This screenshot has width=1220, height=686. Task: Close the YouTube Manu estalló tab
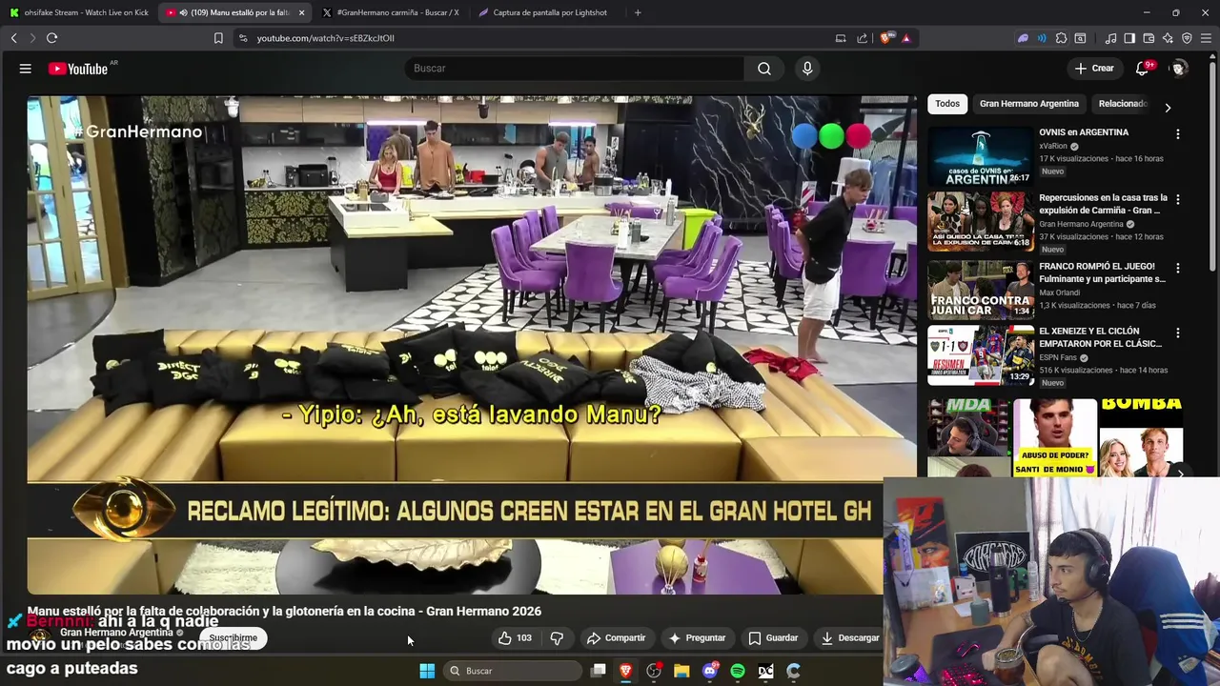coord(301,12)
